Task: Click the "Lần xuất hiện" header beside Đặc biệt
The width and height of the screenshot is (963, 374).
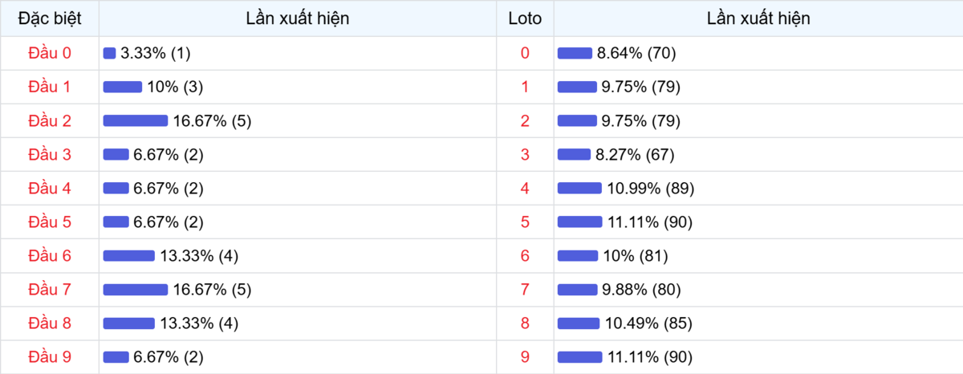Action: point(298,18)
